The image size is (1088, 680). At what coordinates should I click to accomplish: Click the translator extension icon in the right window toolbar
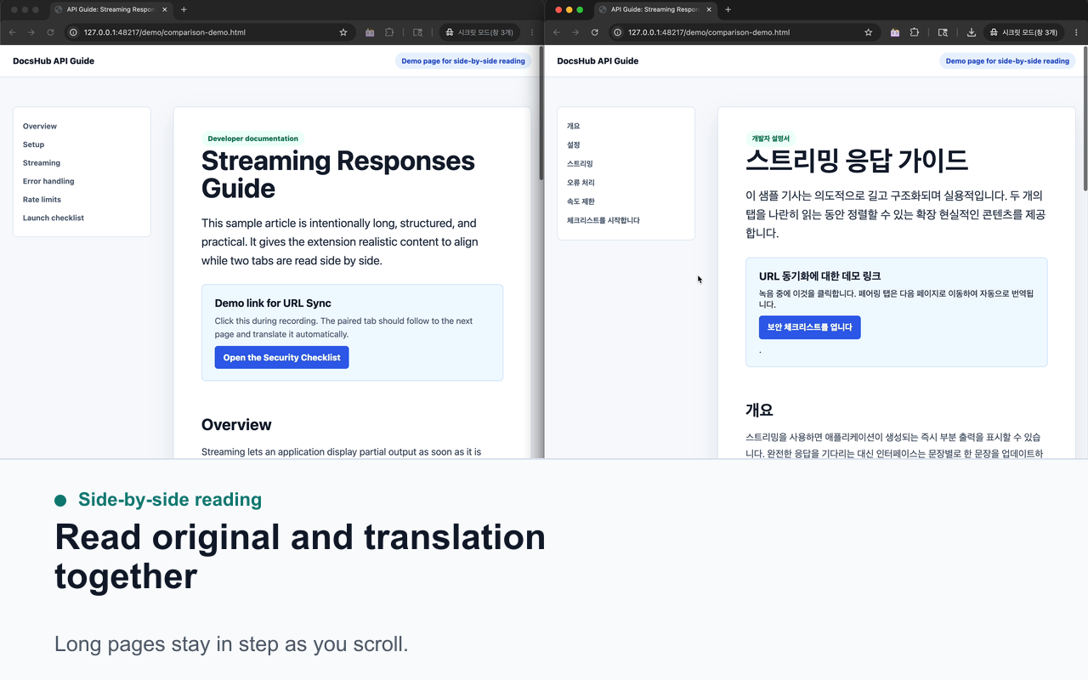point(895,32)
